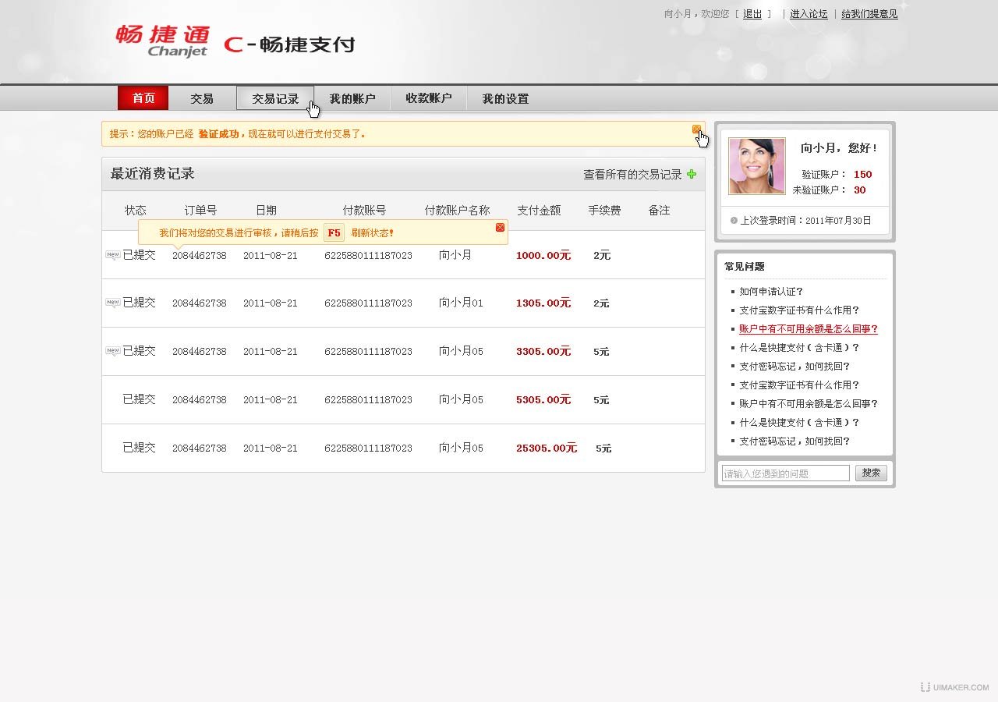Click the unverified account count 30
Image resolution: width=998 pixels, height=702 pixels.
coord(859,190)
